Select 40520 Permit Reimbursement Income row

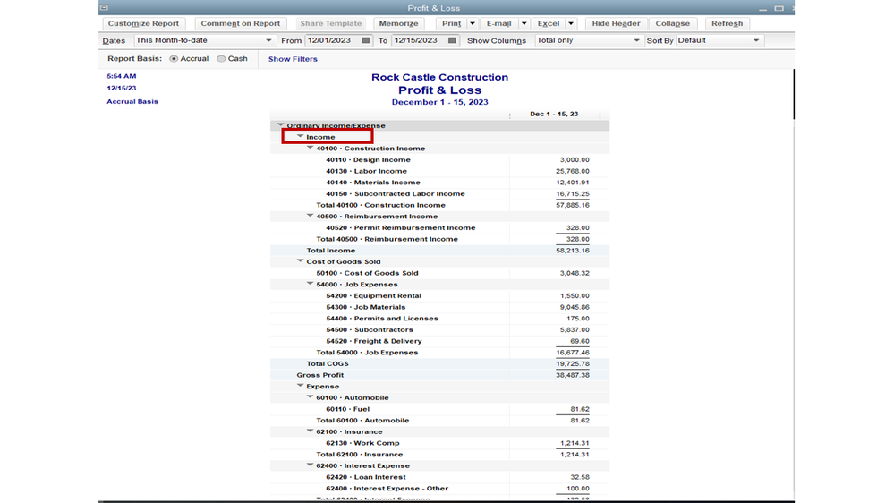(439, 227)
